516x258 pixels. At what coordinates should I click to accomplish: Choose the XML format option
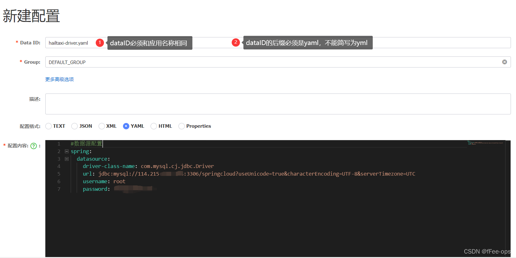[x=102, y=126]
